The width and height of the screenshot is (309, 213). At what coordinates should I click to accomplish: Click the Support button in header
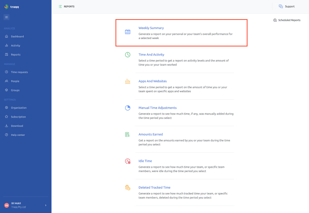[287, 7]
